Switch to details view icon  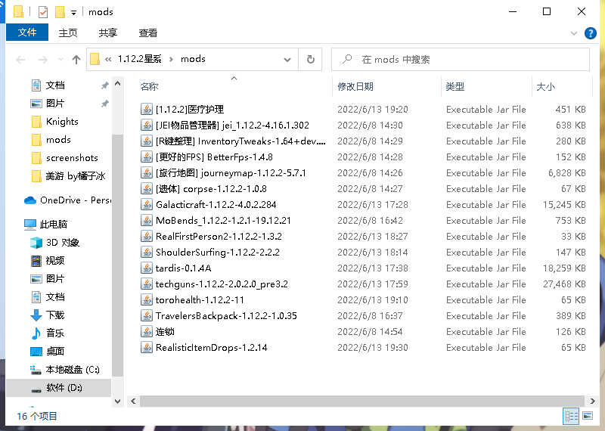click(x=572, y=416)
